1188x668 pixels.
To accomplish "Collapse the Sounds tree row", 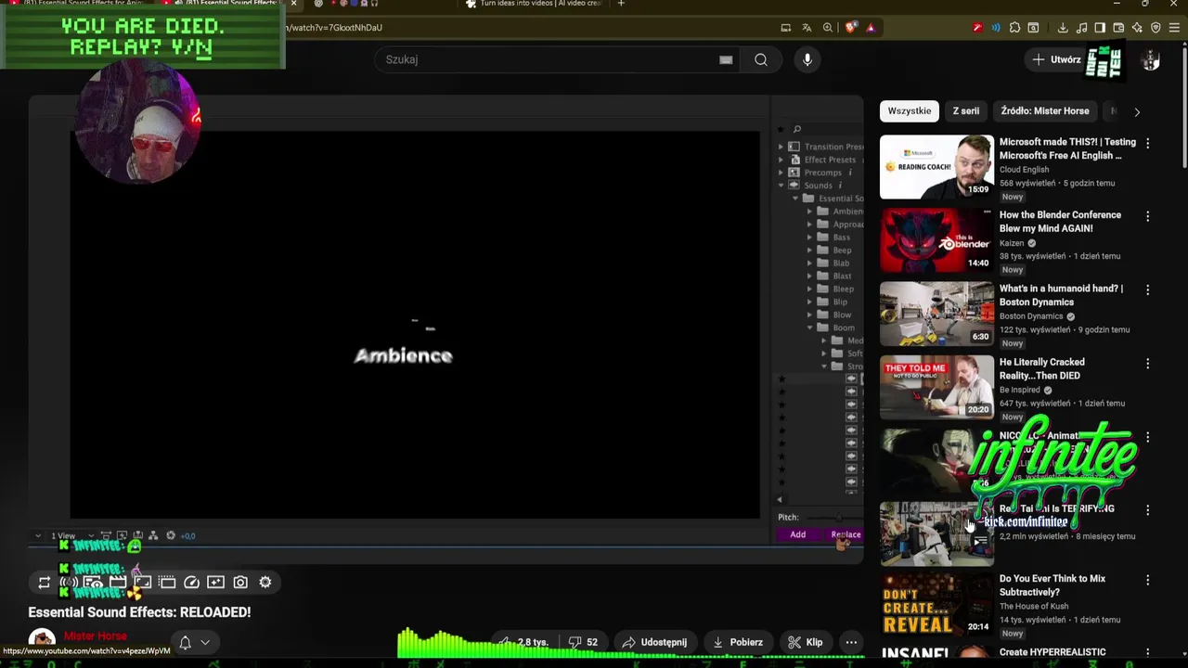I will click(x=781, y=186).
